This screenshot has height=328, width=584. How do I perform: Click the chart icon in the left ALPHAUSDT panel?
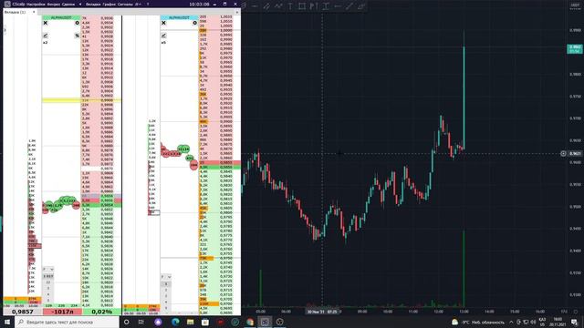coord(45,36)
